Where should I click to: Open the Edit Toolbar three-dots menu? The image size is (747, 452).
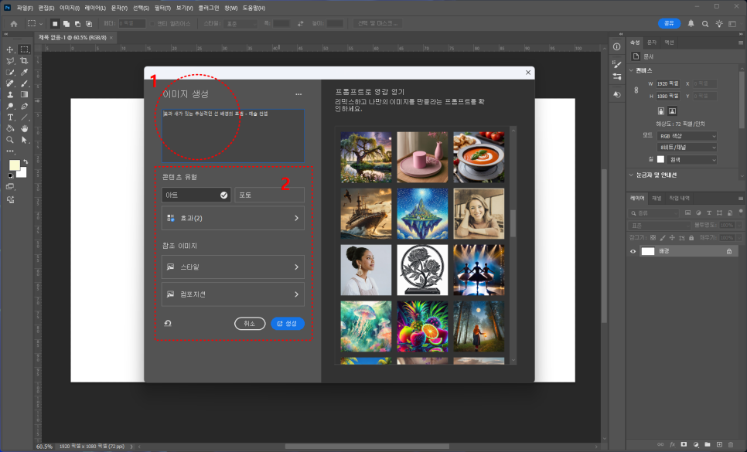click(10, 151)
